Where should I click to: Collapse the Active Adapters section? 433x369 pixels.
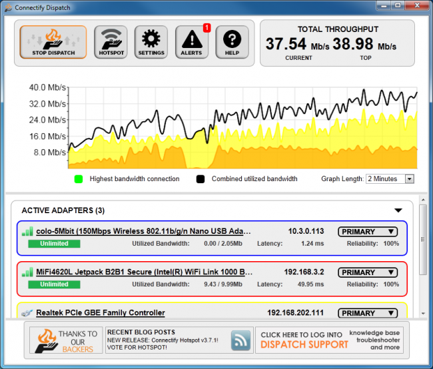(x=398, y=210)
